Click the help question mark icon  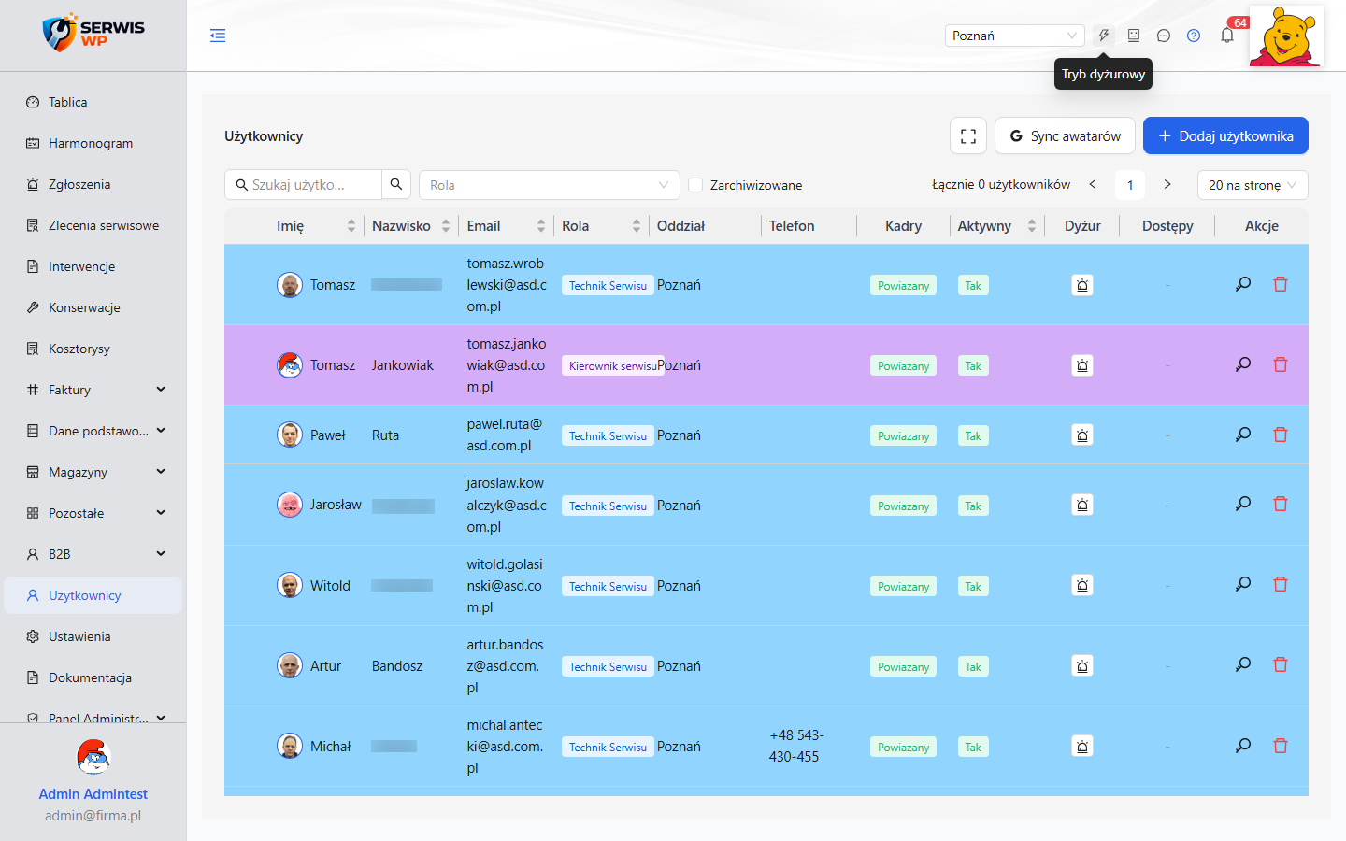tap(1194, 36)
